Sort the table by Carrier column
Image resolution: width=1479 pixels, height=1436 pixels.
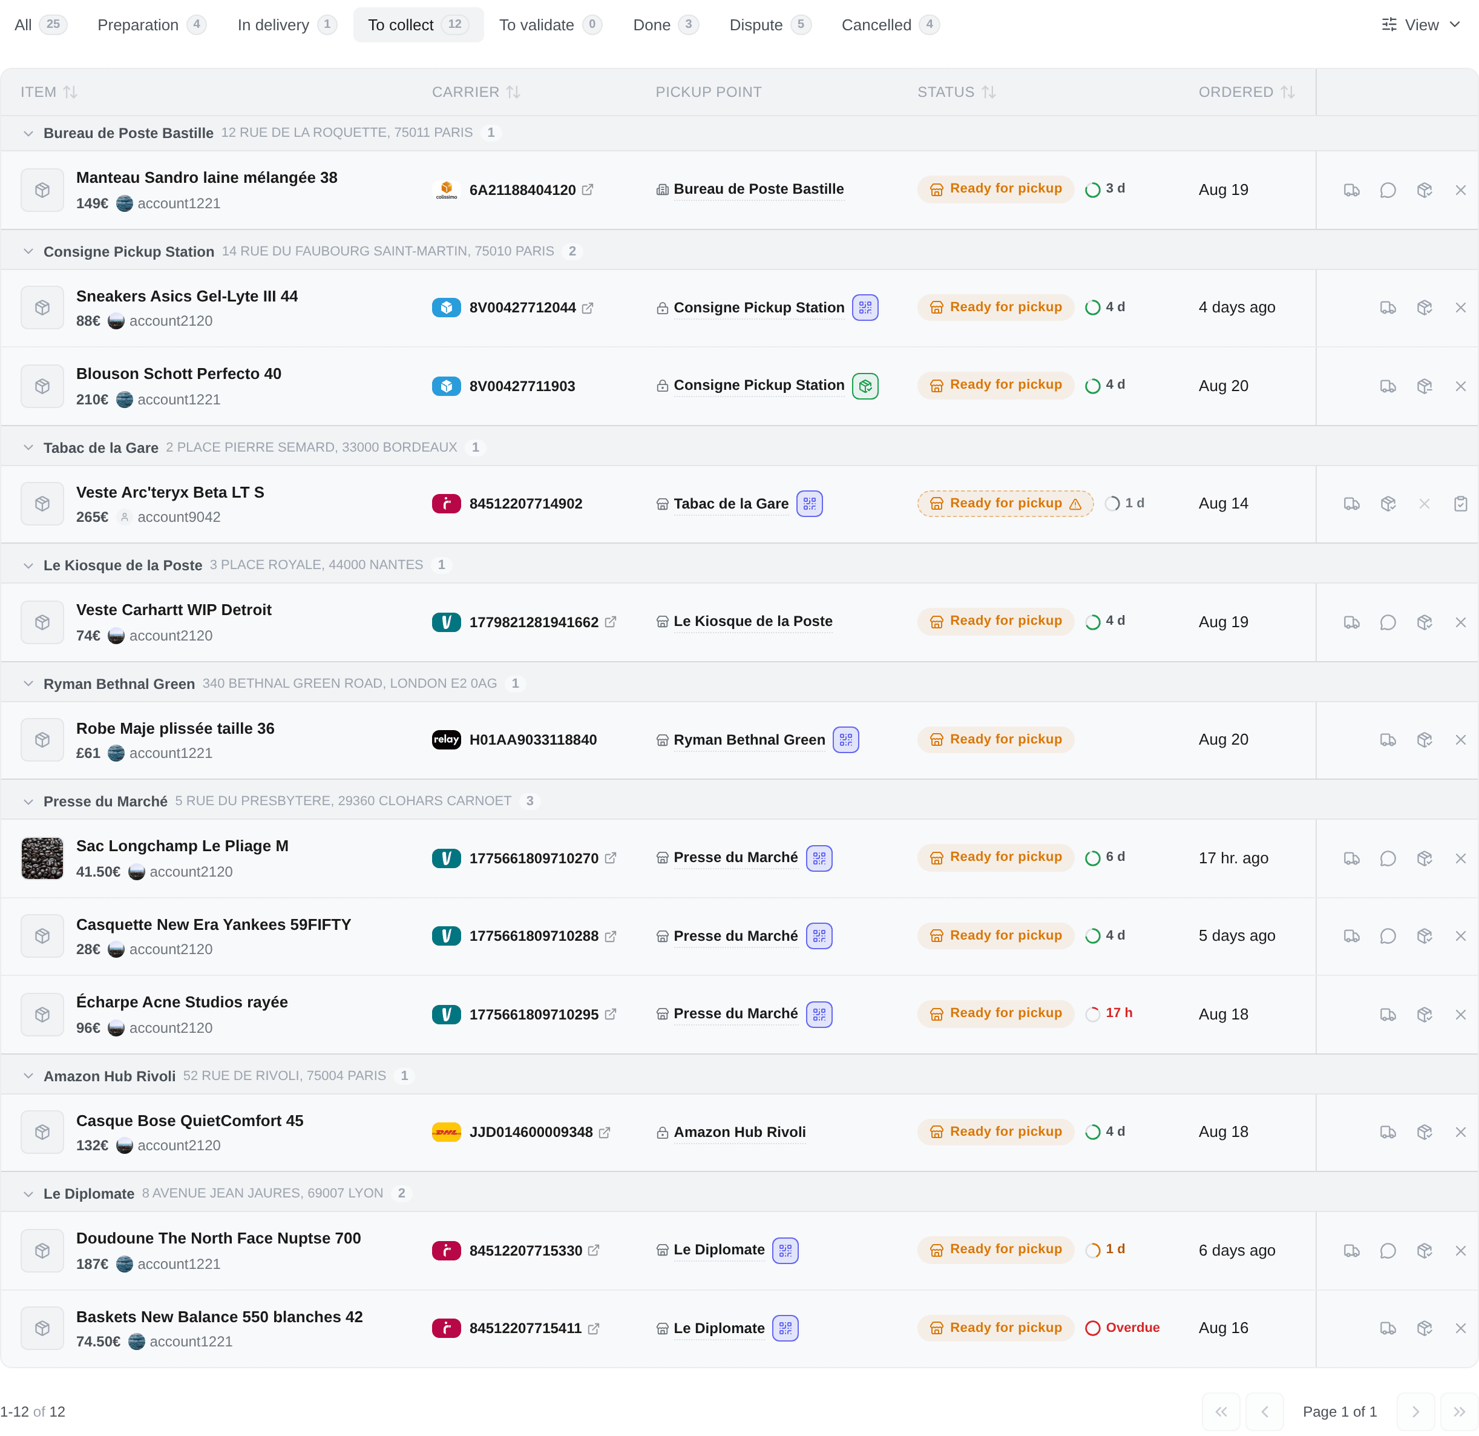476,92
